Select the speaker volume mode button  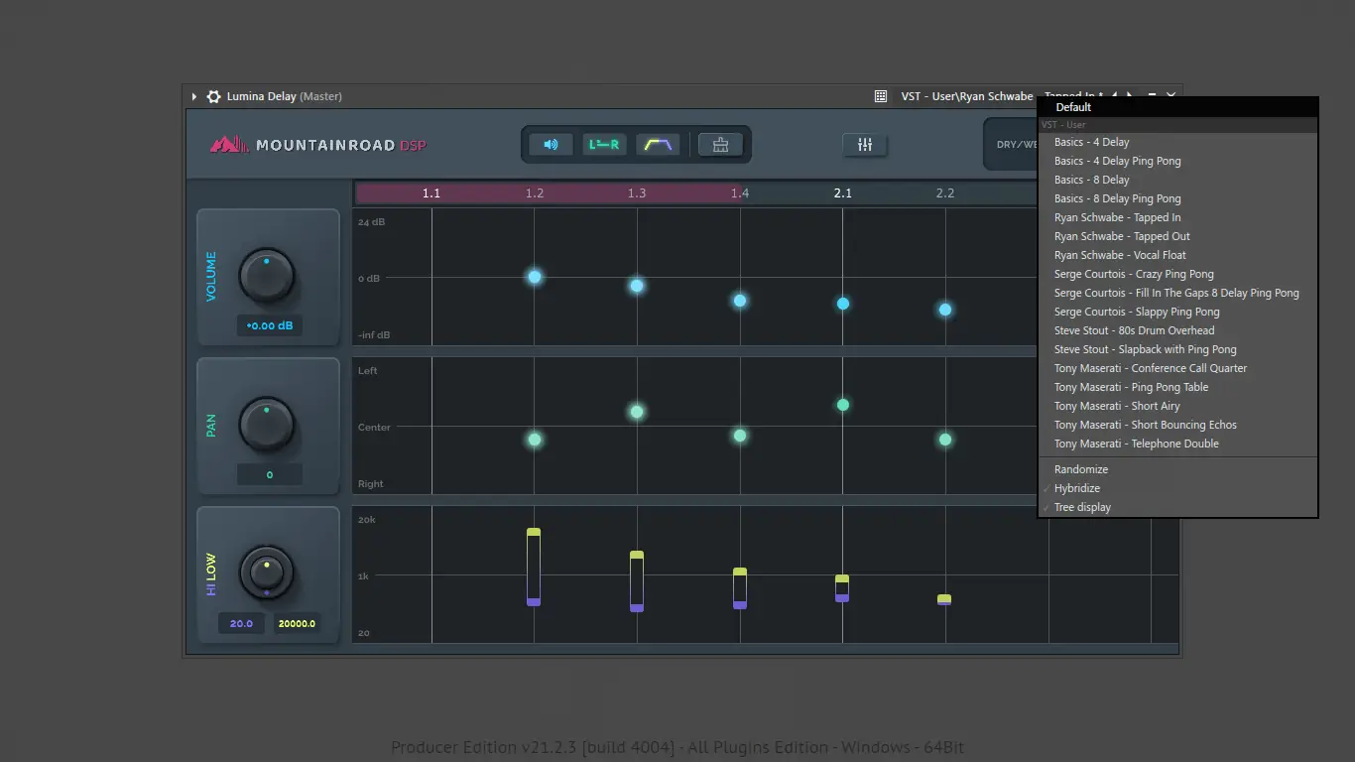551,145
